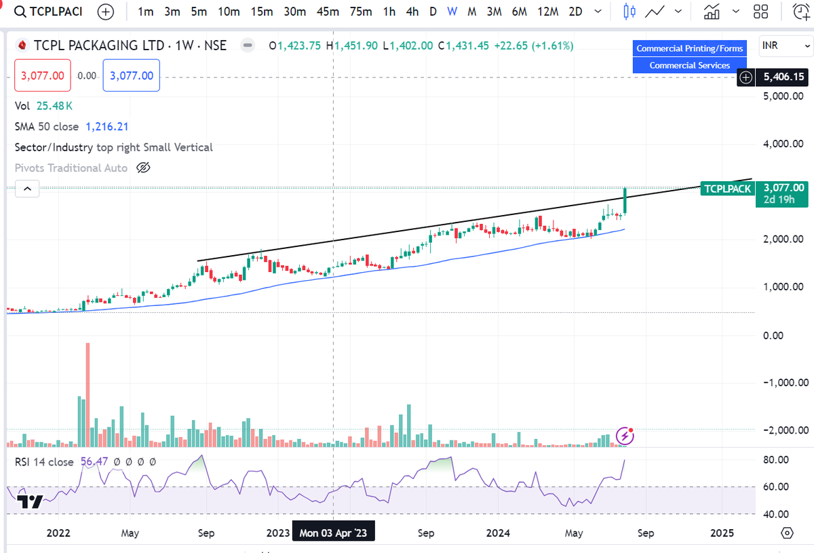Open the Commercial Printing/Forms sector link
The height and width of the screenshot is (553, 814).
[689, 48]
